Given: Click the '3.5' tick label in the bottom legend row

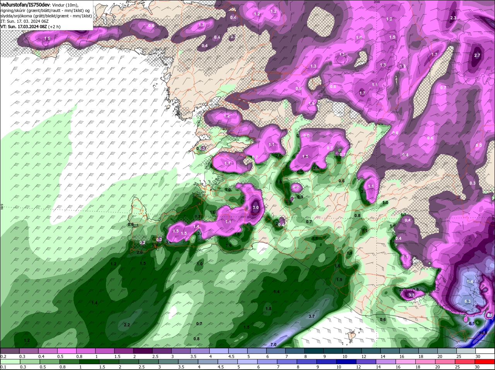Looking at the screenshot, I should [181, 367].
